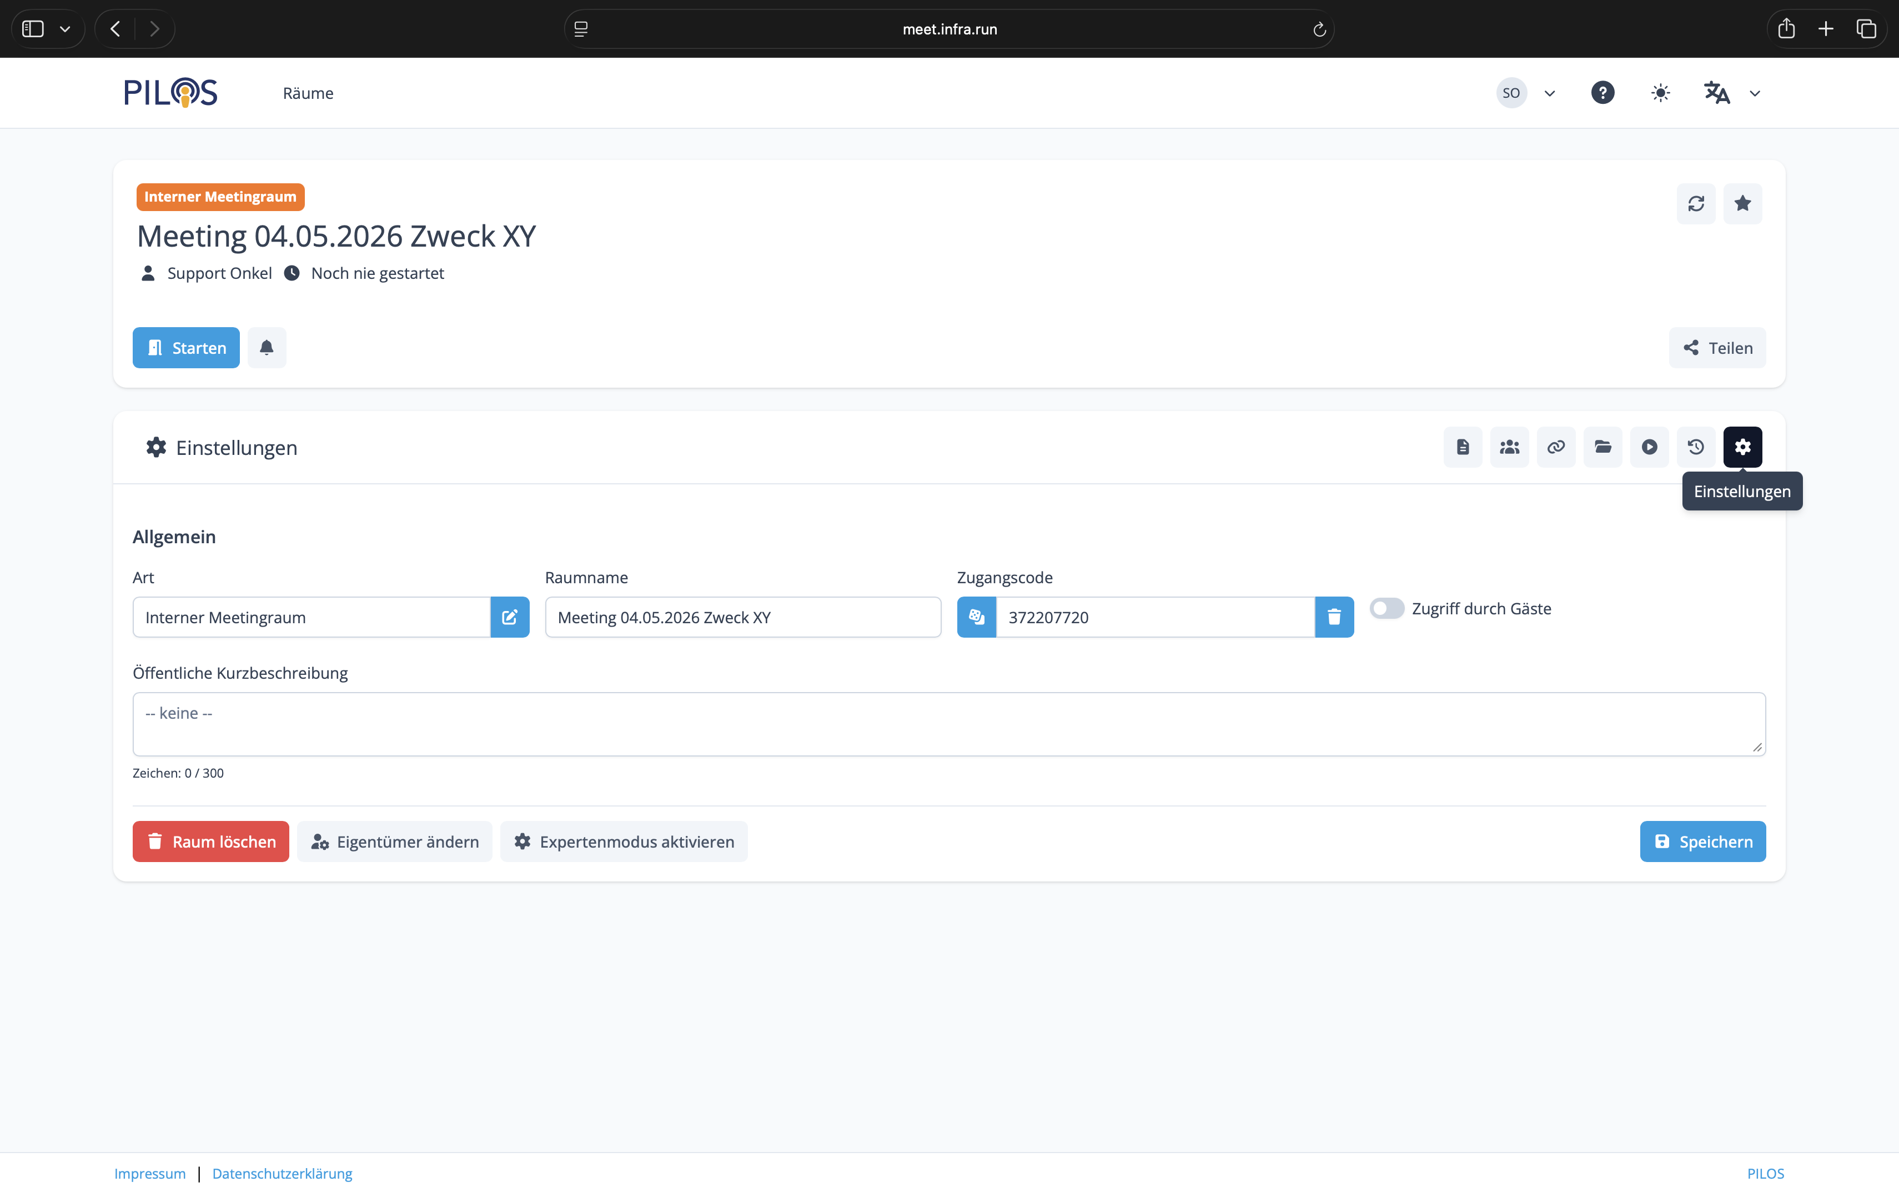Open browser sidebar options chevron
This screenshot has width=1899, height=1192.
click(x=66, y=29)
